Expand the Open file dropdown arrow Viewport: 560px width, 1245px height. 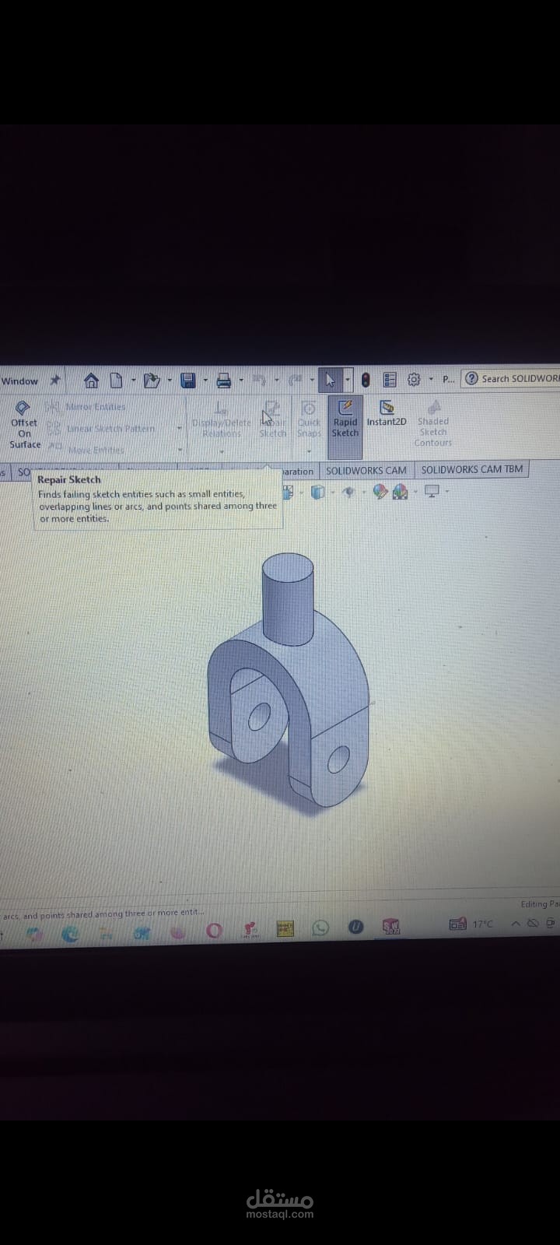tap(168, 381)
